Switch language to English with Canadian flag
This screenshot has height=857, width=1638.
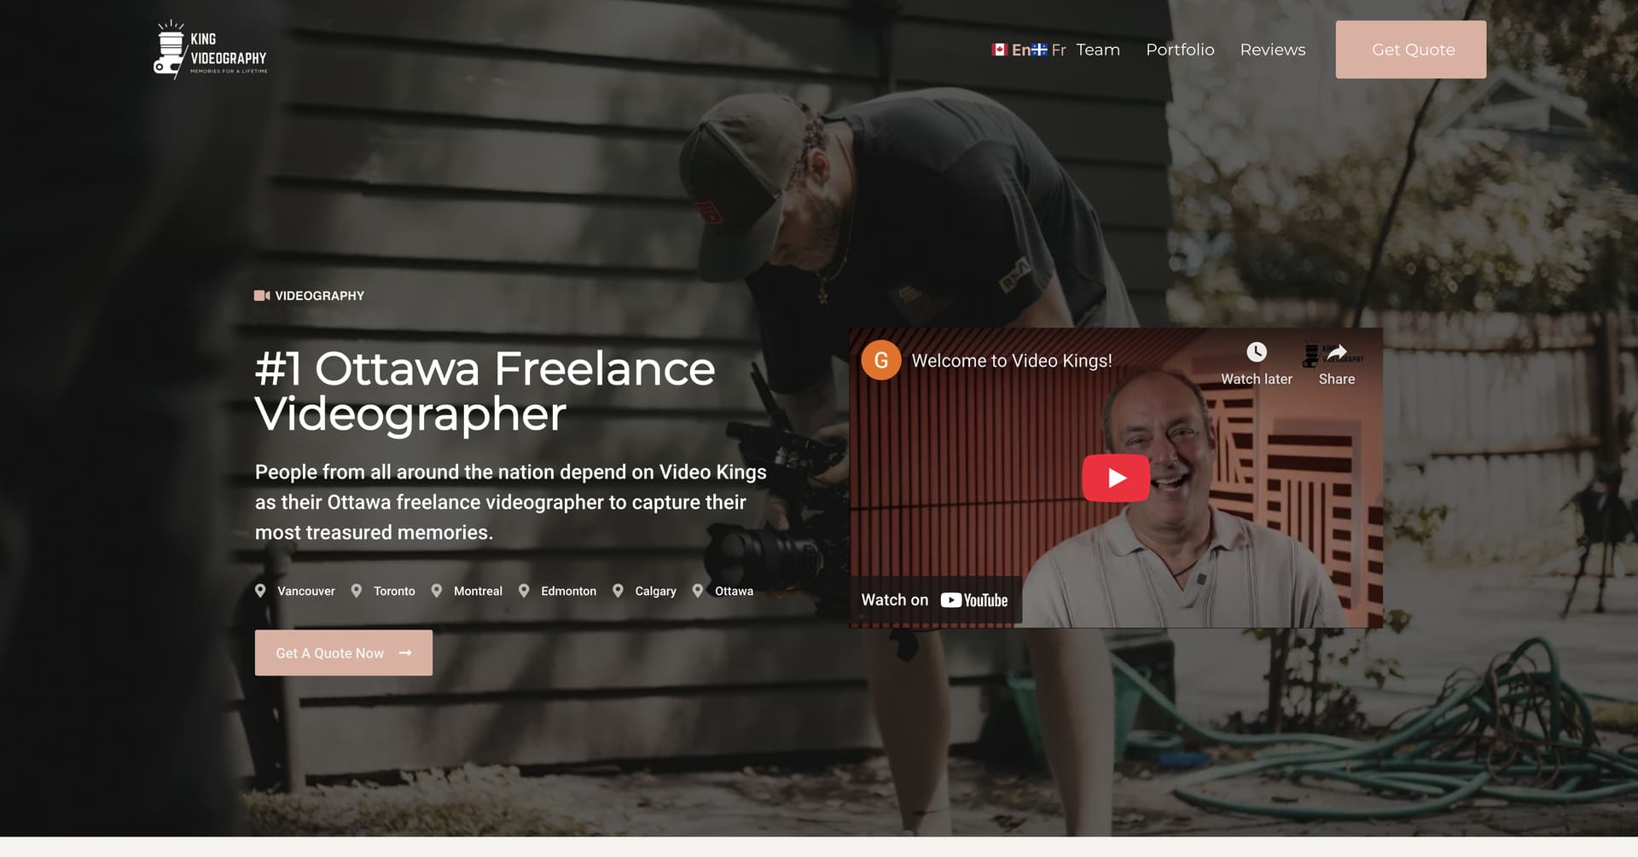pyautogui.click(x=1011, y=49)
